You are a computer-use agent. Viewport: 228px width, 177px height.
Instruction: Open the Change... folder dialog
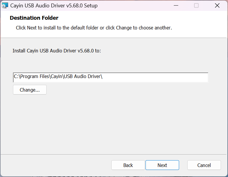[x=30, y=90]
